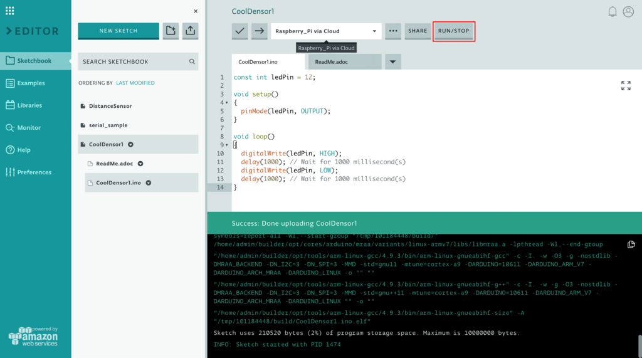
Task: Open the Raspberry_Pi via Cloud board dropdown
Action: [x=326, y=31]
